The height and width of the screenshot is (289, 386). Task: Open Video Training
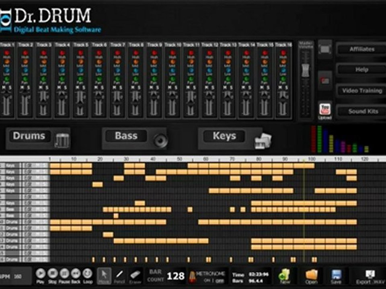point(362,91)
